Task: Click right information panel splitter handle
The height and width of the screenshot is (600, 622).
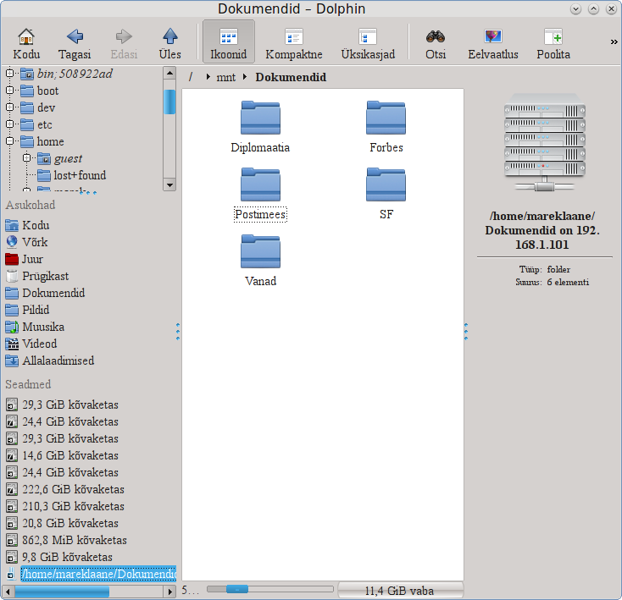Action: pos(466,332)
